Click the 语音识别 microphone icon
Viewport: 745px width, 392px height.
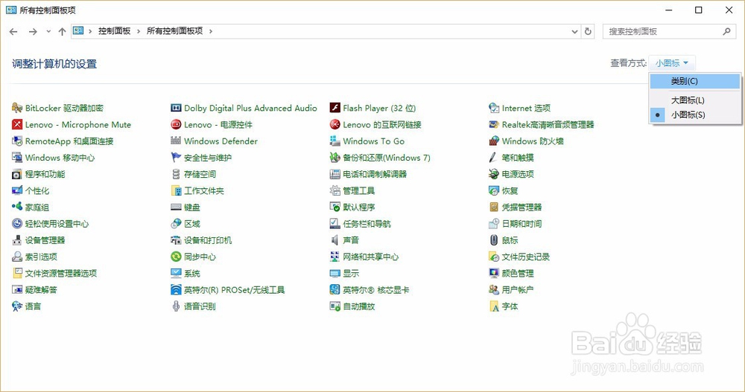click(x=176, y=306)
